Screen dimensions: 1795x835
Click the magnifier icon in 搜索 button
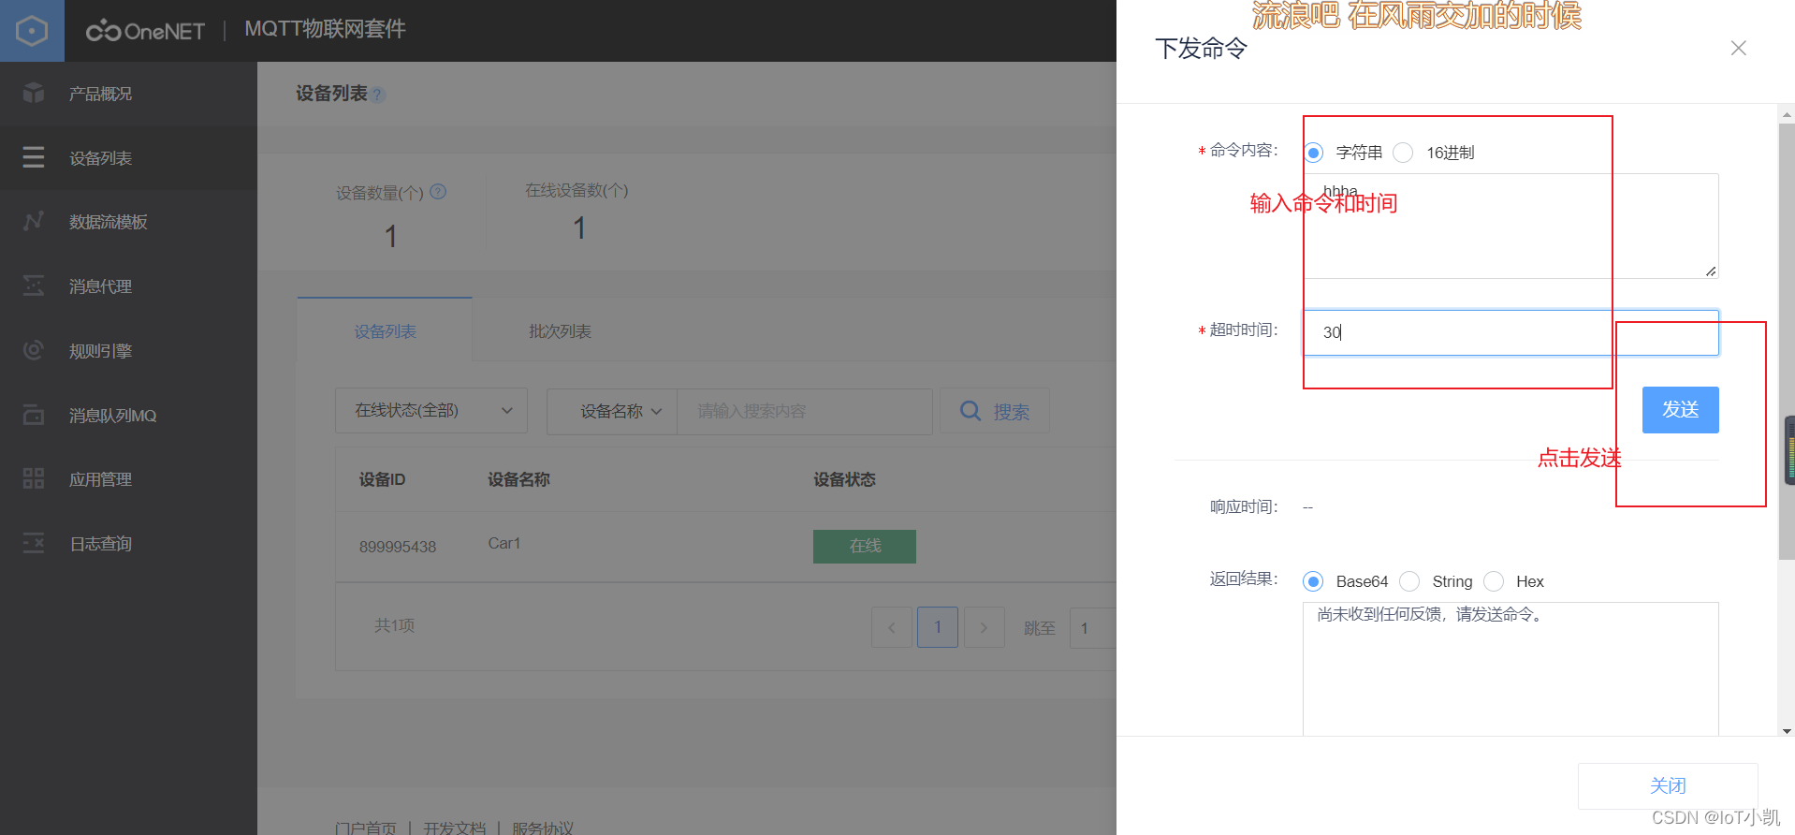click(x=971, y=411)
